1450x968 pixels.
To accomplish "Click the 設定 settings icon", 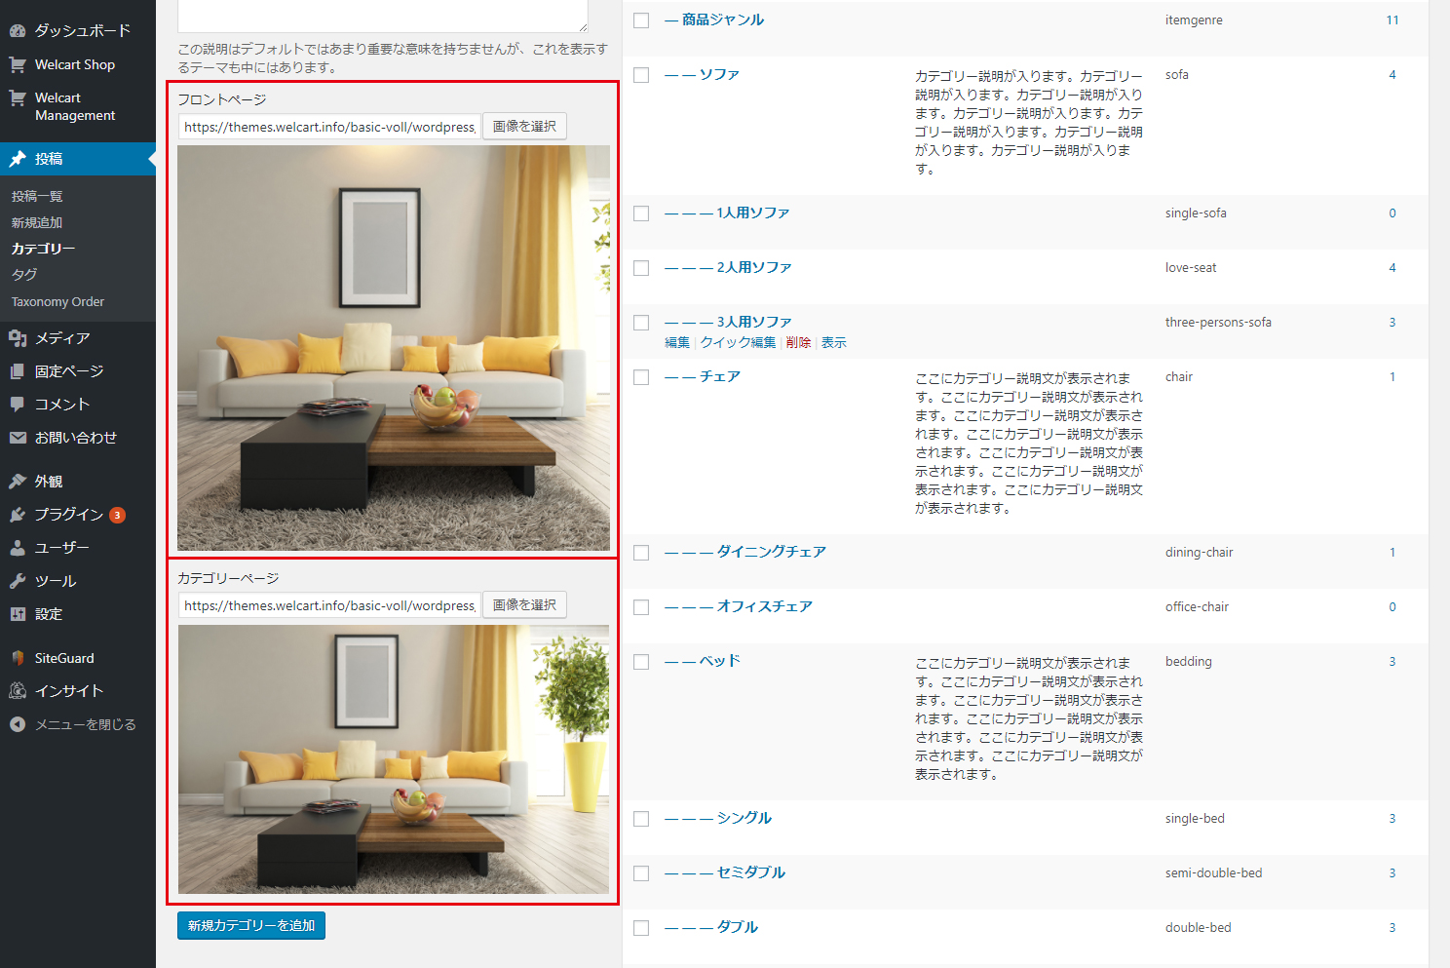I will 18,614.
